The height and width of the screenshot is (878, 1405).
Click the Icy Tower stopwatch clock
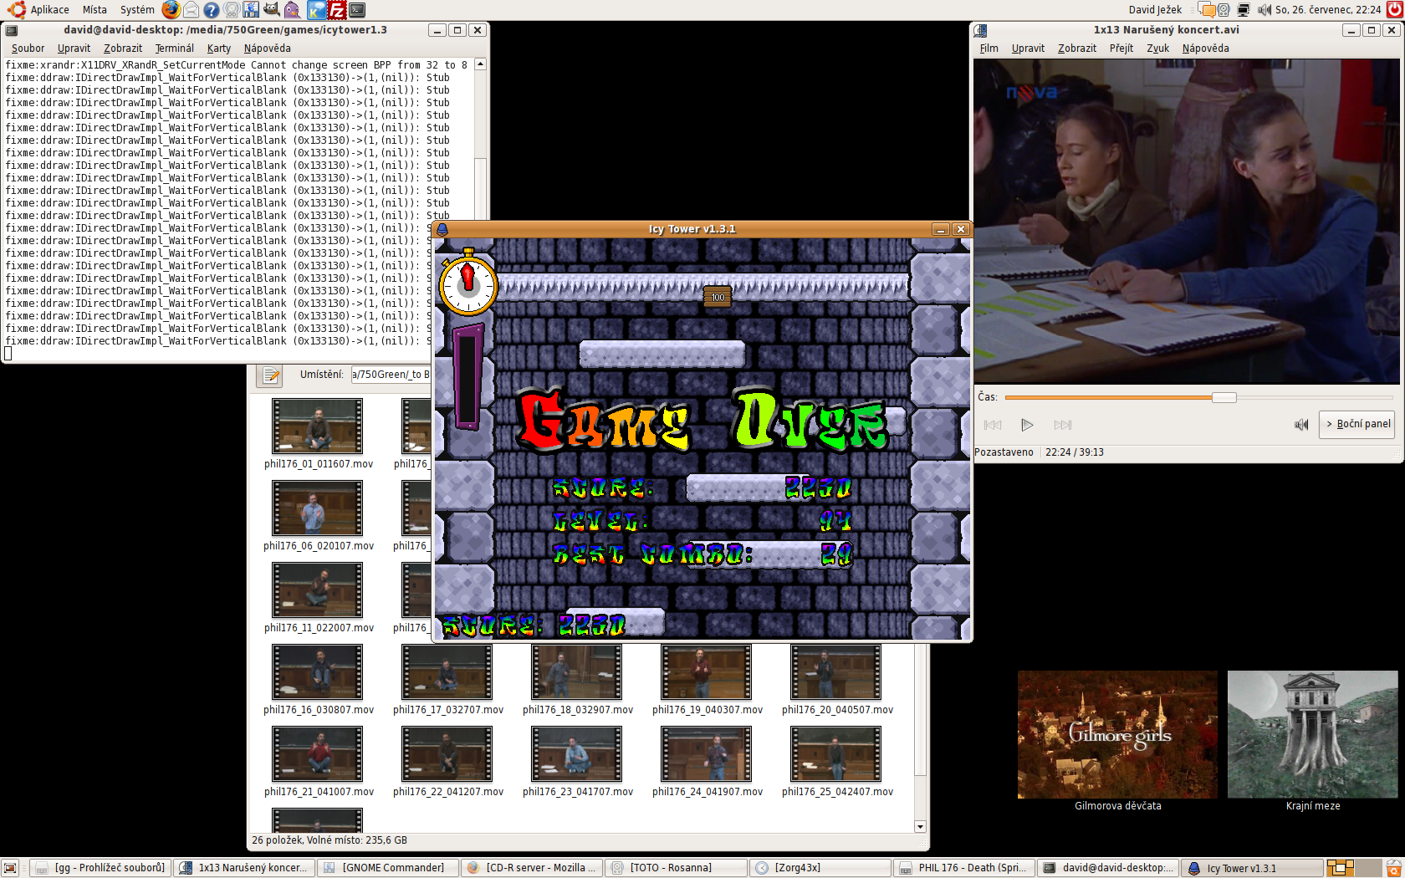[468, 283]
